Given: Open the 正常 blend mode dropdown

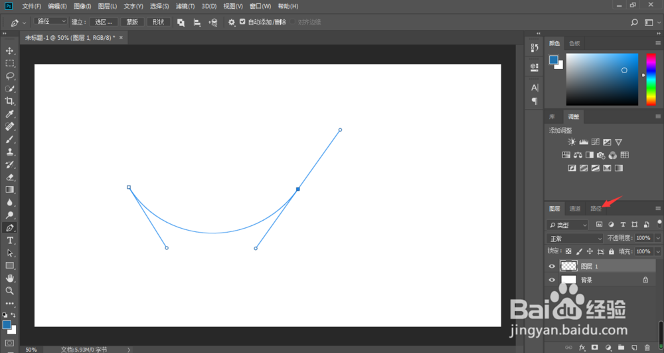Looking at the screenshot, I should coord(574,239).
